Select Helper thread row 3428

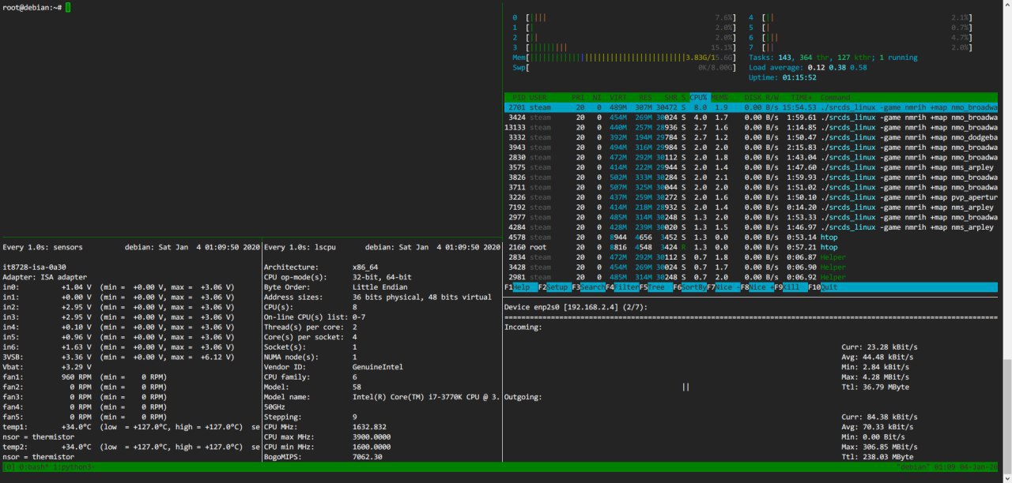pyautogui.click(x=751, y=268)
